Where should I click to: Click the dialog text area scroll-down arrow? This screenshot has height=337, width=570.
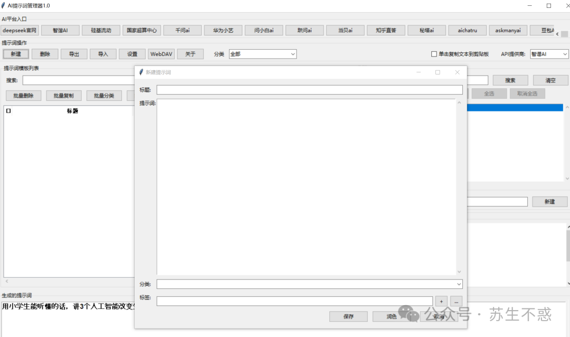point(459,272)
